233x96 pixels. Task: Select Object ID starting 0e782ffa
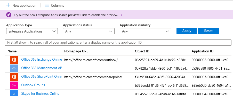point(162,68)
